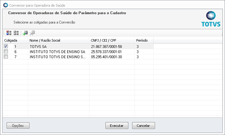
Task: Click the add item icon with green plus
Action: tap(25, 33)
